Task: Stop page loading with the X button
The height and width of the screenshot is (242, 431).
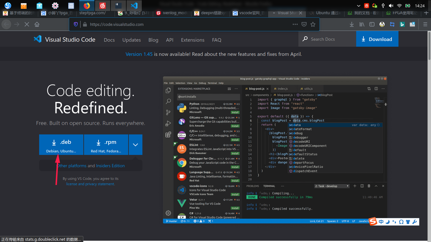Action: pyautogui.click(x=27, y=24)
